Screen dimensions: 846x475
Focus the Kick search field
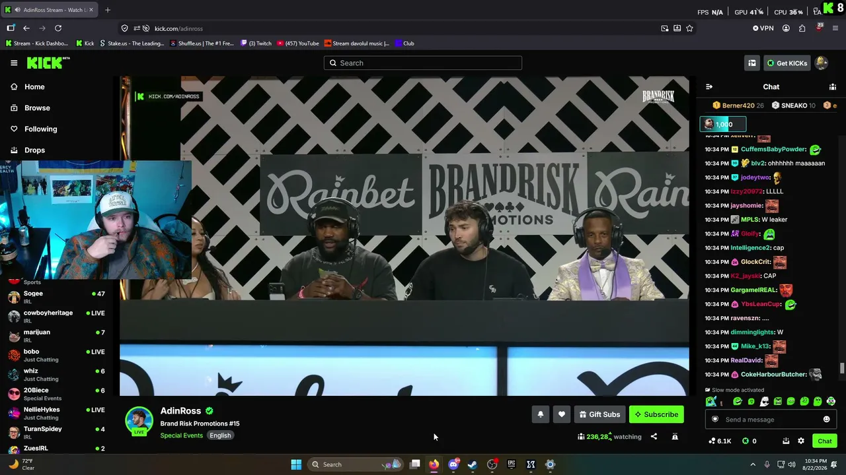click(x=423, y=63)
